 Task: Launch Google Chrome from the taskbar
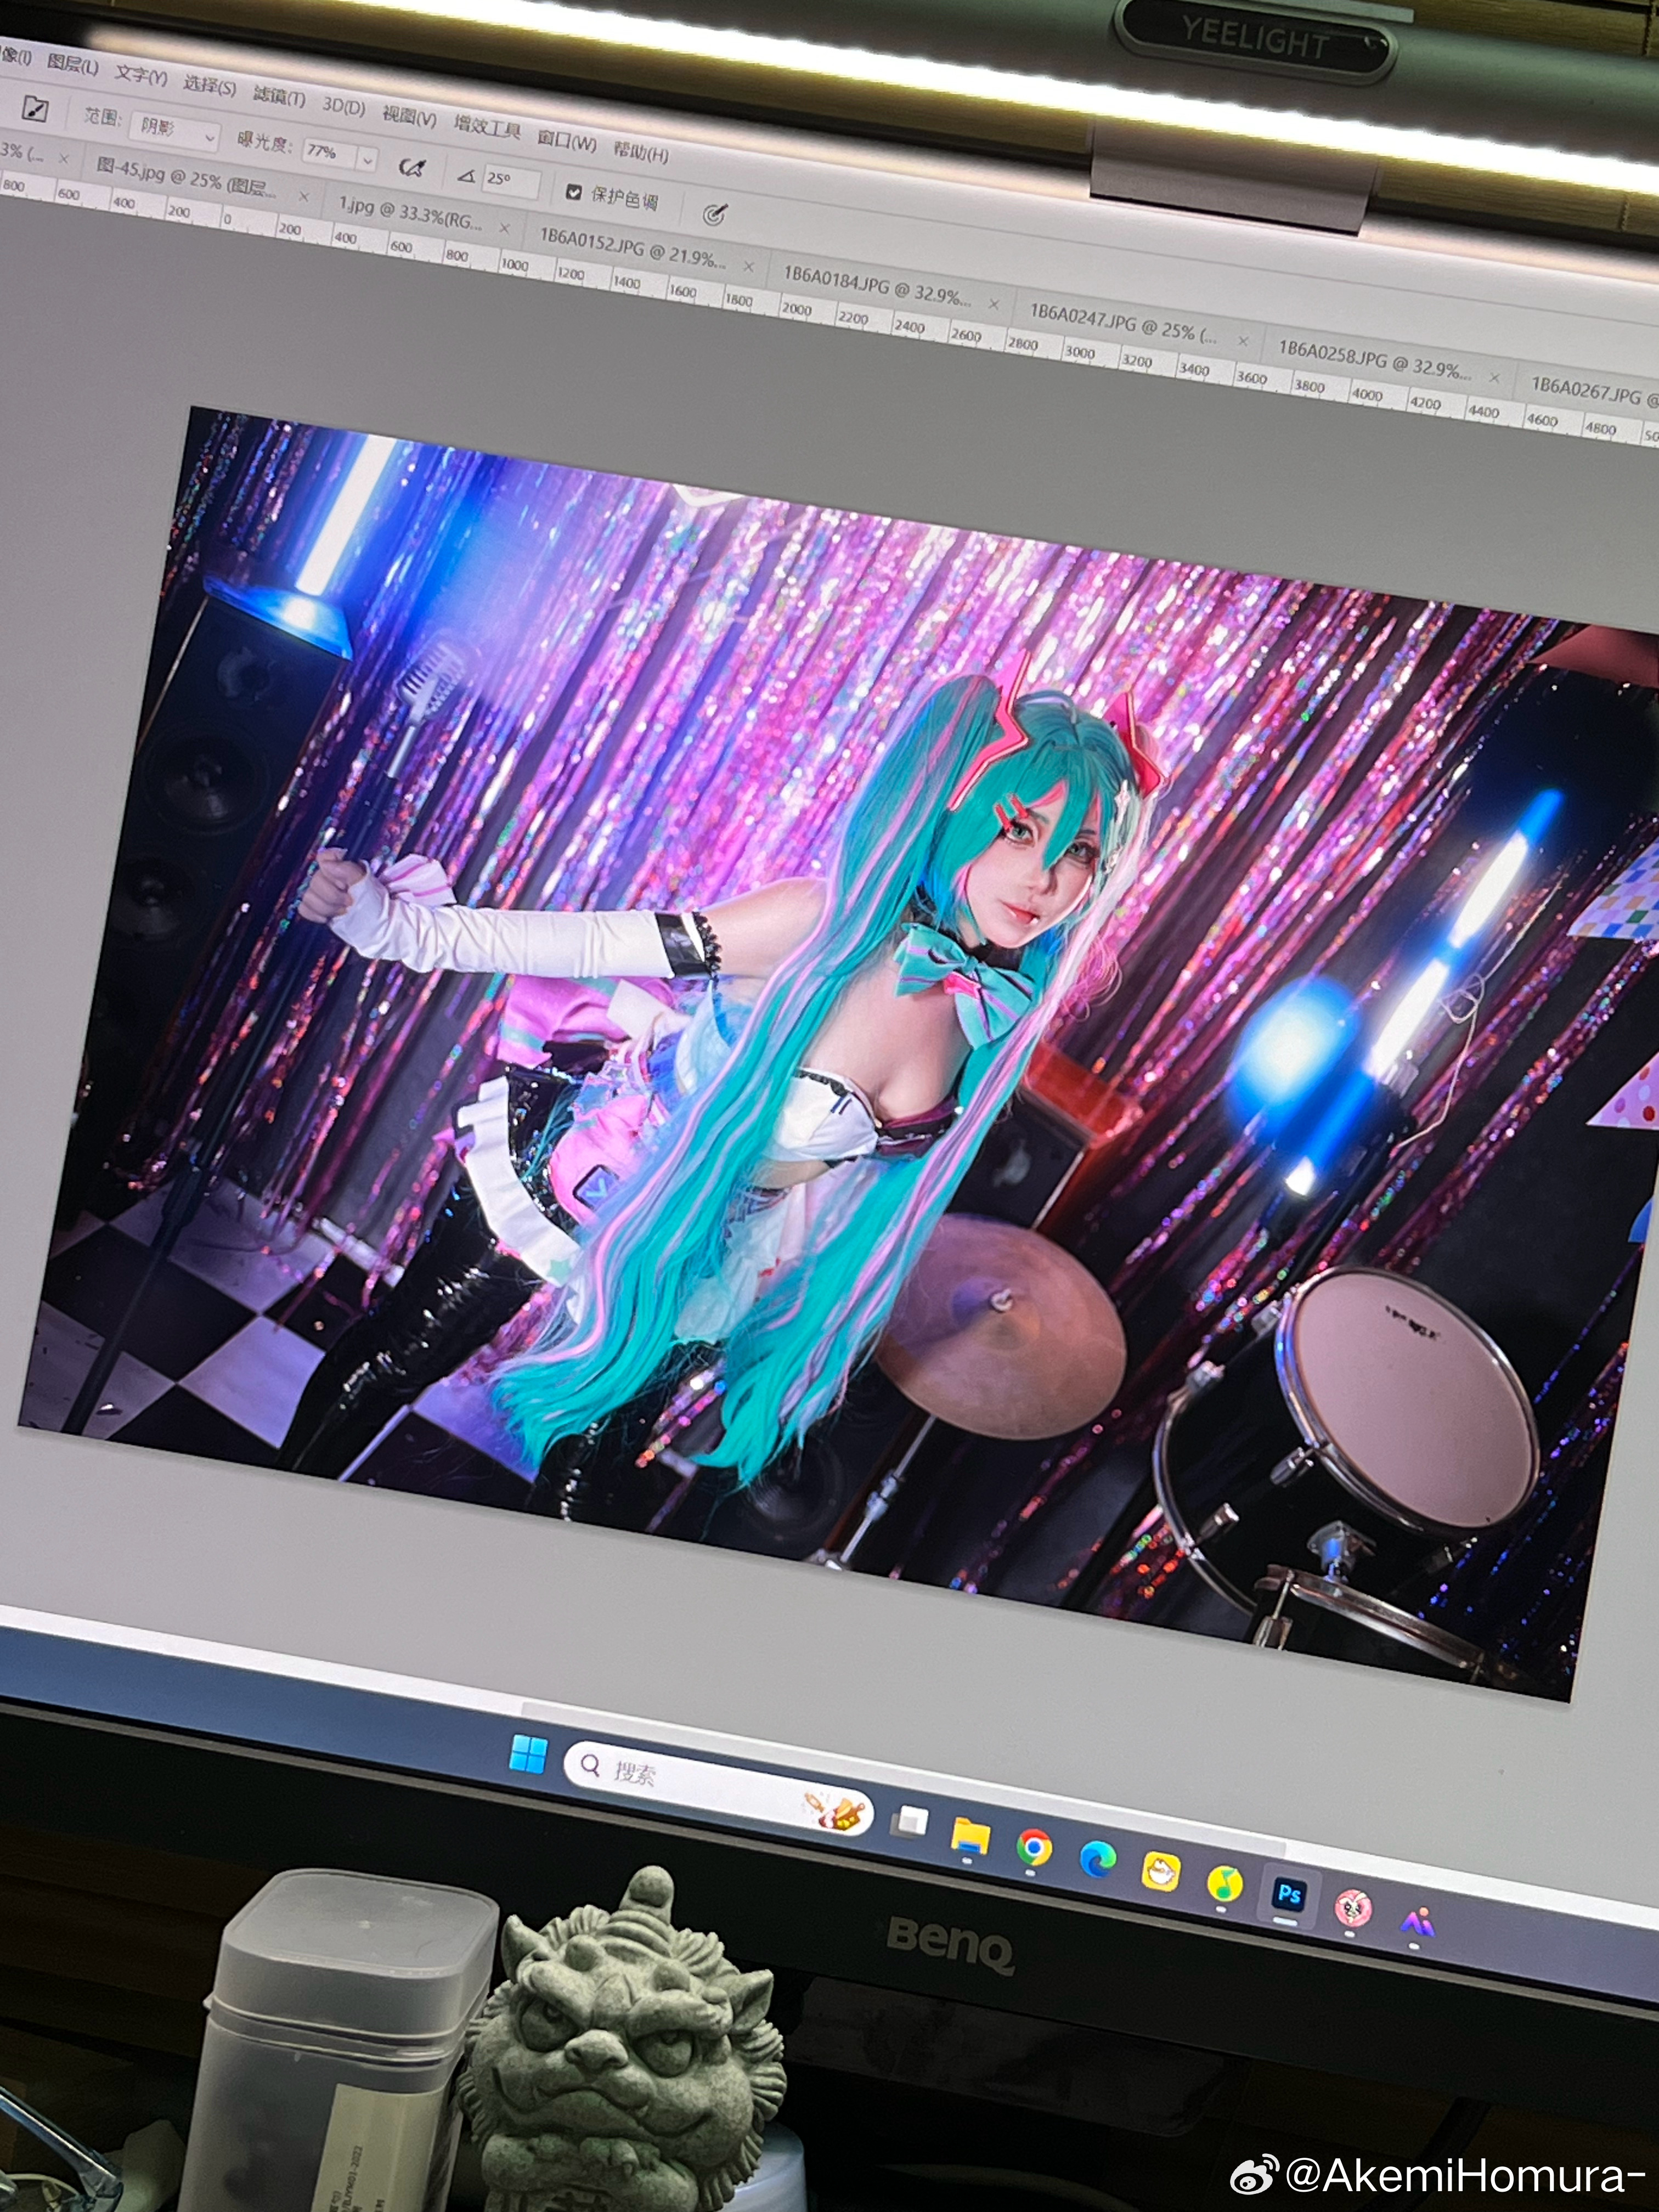pyautogui.click(x=1034, y=1847)
